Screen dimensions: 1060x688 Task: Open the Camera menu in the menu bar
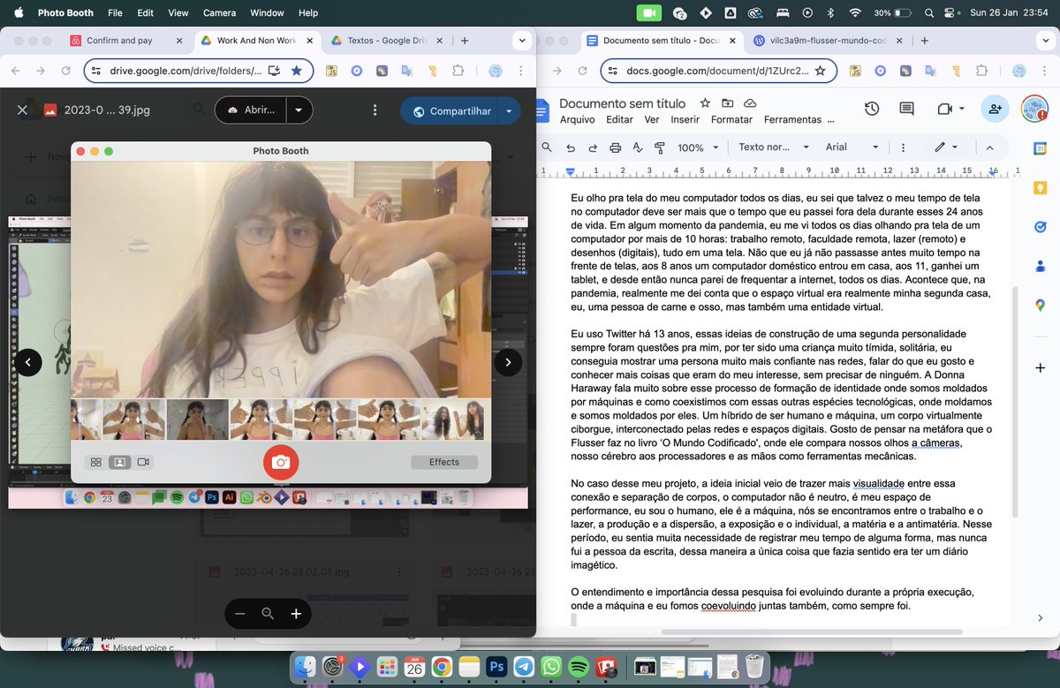[219, 12]
